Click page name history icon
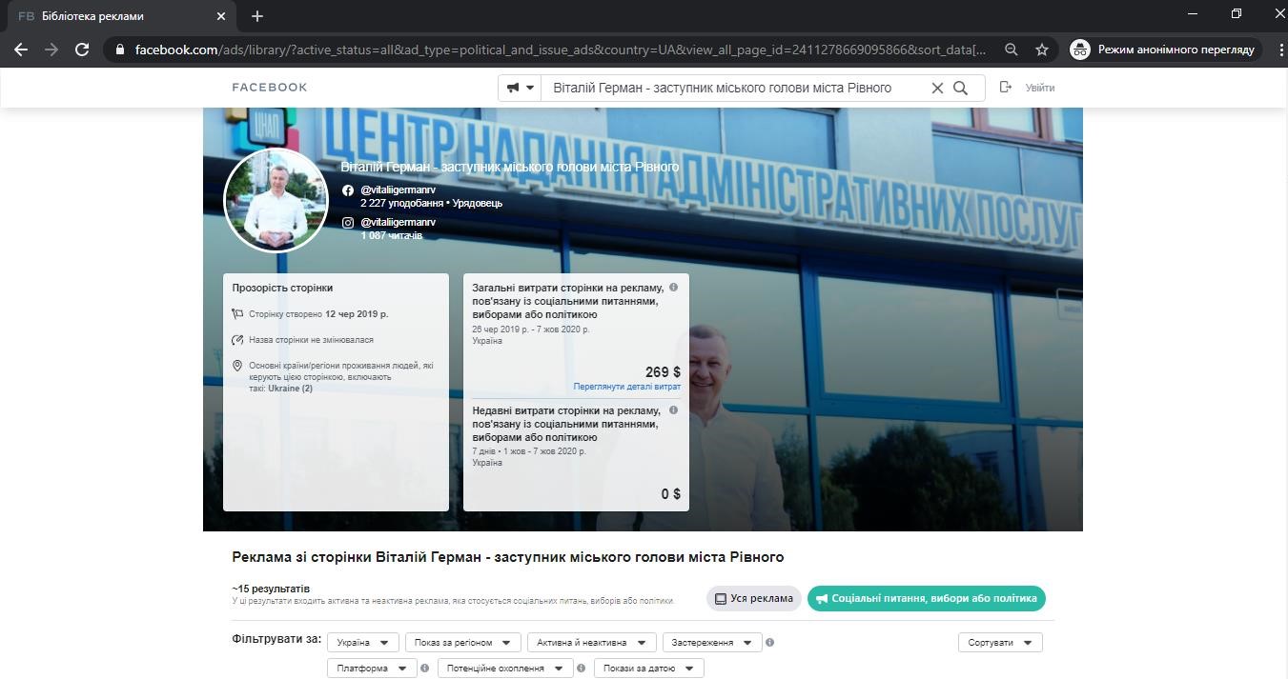Screen dimensions: 1288x679 tap(237, 340)
